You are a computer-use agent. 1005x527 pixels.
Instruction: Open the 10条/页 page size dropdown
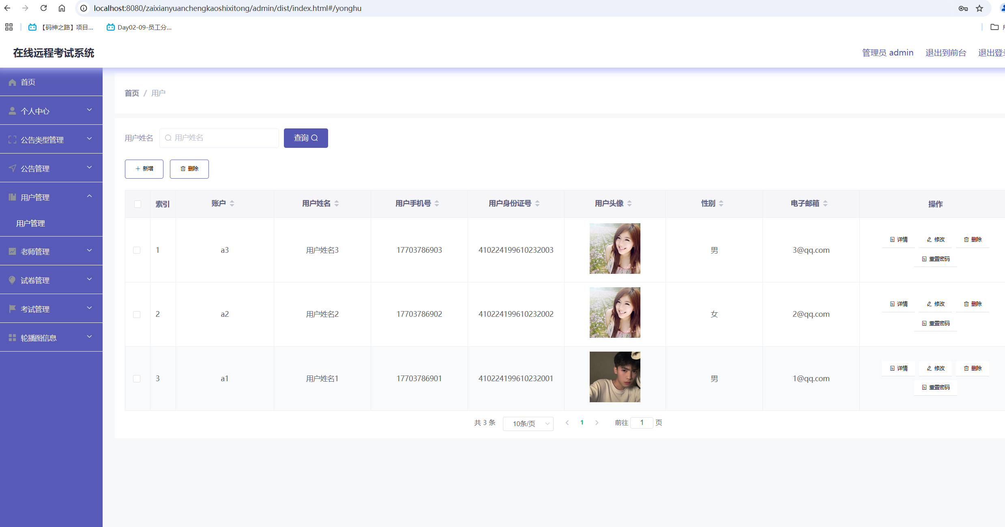[x=528, y=423]
